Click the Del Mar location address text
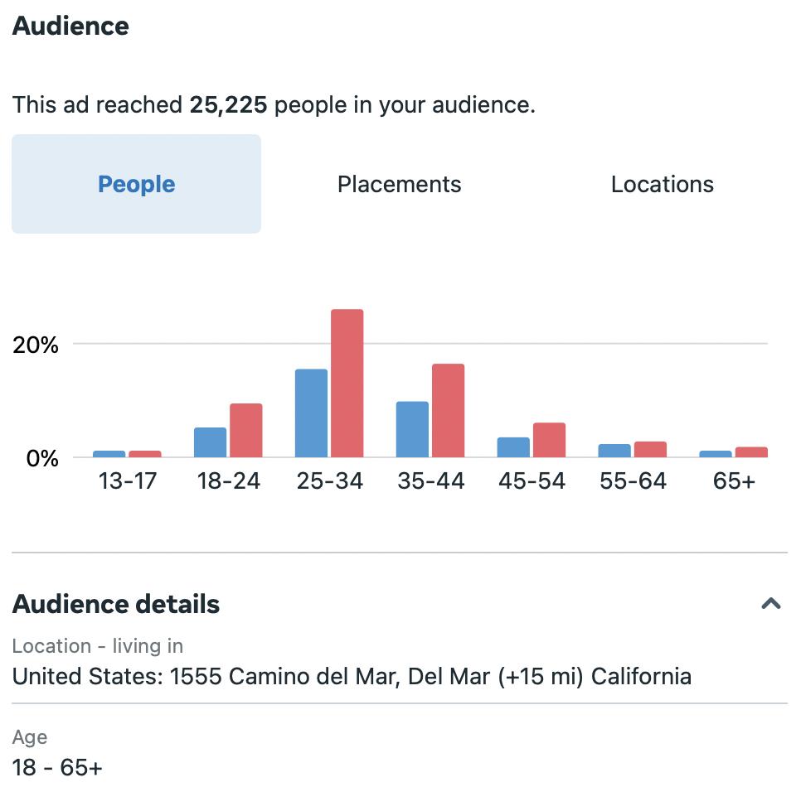801x787 pixels. point(352,676)
